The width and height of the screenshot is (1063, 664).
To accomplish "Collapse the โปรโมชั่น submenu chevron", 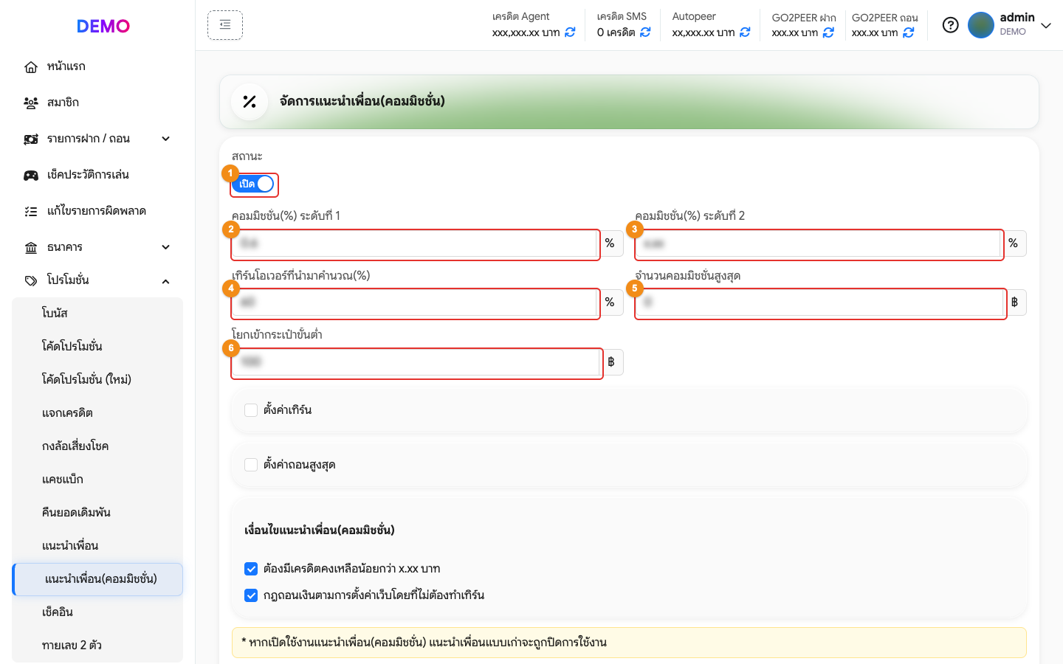I will [x=166, y=281].
